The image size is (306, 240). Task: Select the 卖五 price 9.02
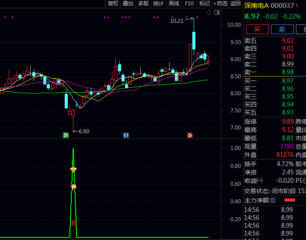(x=288, y=41)
